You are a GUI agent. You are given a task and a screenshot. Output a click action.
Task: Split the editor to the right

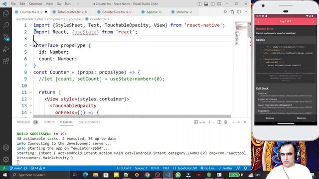tap(239, 12)
